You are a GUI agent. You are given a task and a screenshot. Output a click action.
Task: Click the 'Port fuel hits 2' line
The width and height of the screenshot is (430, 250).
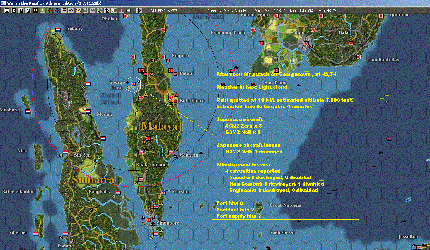[x=235, y=210]
